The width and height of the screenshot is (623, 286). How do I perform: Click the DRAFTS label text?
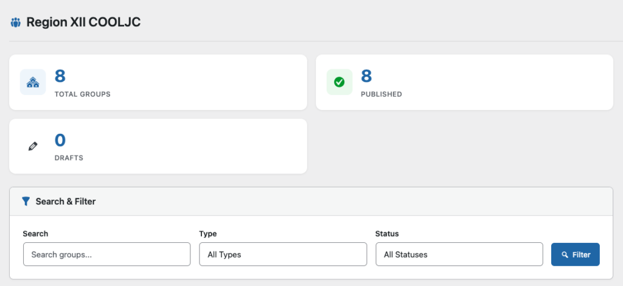click(69, 158)
